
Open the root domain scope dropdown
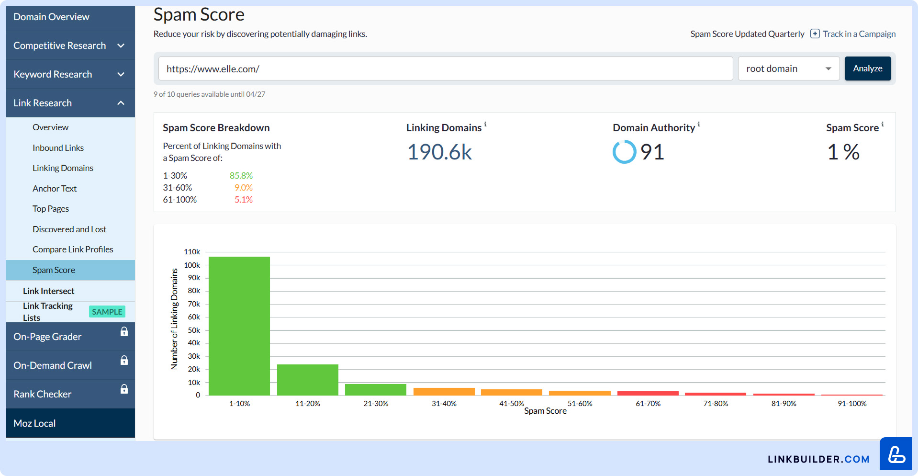(788, 69)
